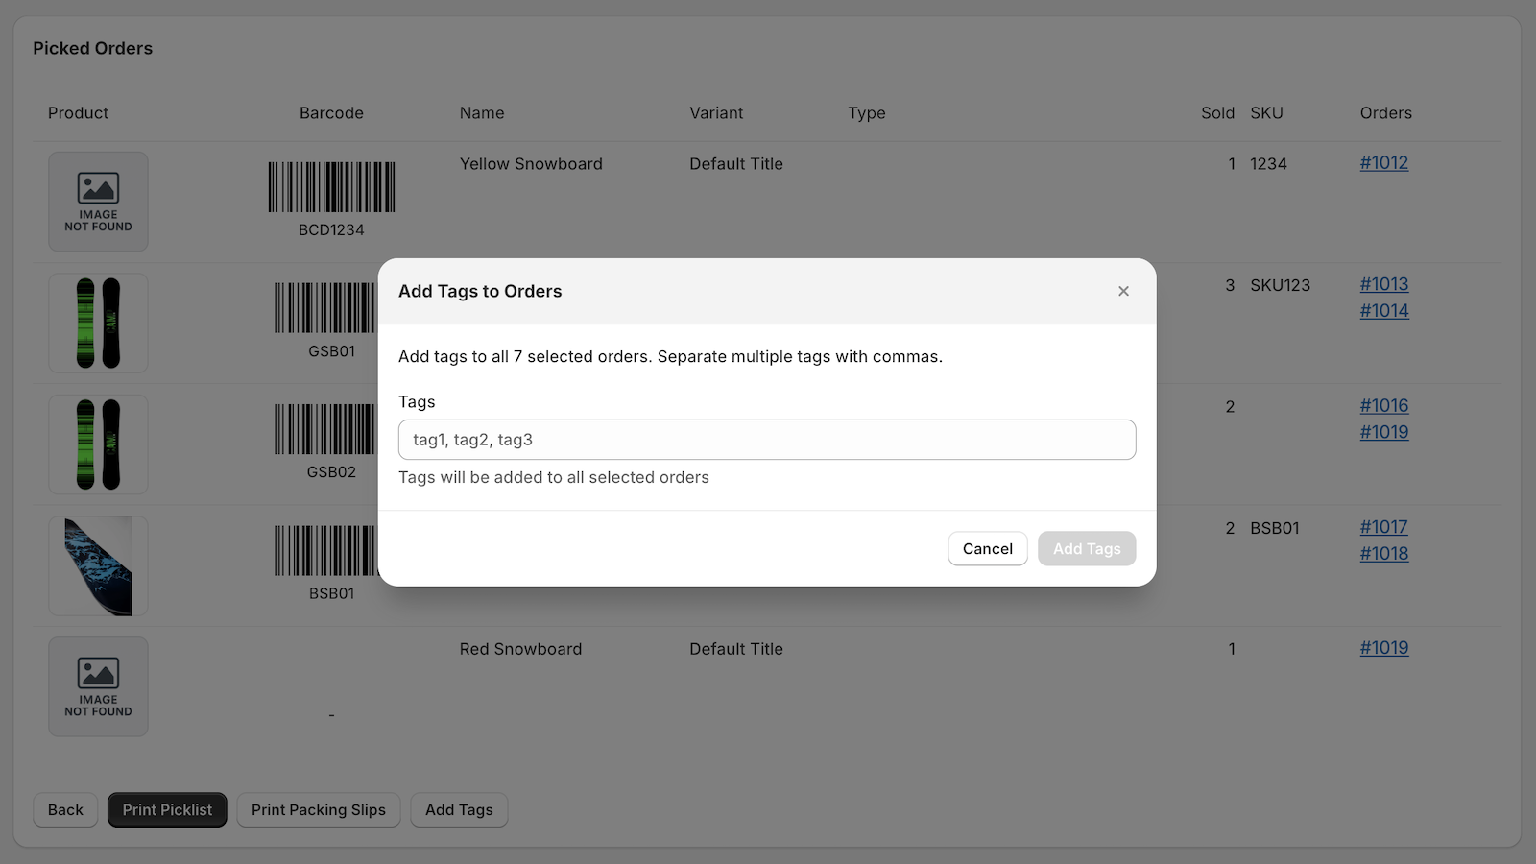Open order #1019 for Red Snowboard
Screen dimensions: 1536x864
click(x=1383, y=648)
